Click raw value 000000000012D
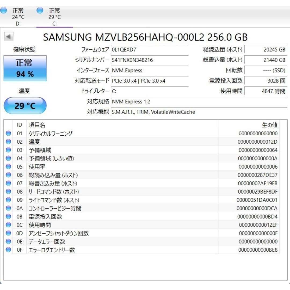 click(258, 142)
